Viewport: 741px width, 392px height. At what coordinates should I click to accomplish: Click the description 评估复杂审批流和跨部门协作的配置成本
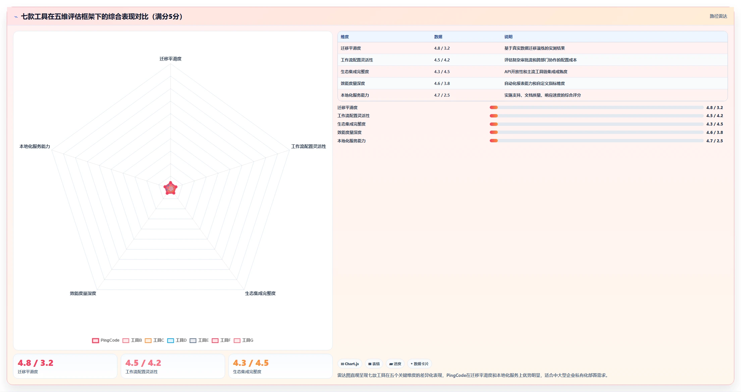(x=540, y=60)
